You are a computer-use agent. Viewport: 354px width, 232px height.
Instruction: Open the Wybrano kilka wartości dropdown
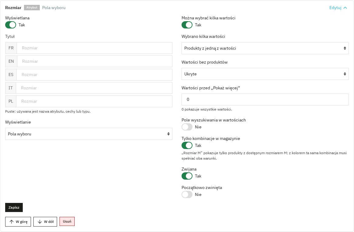tap(265, 48)
